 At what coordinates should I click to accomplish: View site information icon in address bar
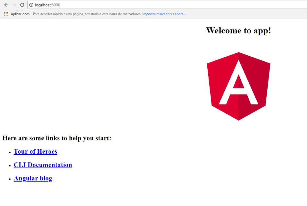(x=31, y=5)
